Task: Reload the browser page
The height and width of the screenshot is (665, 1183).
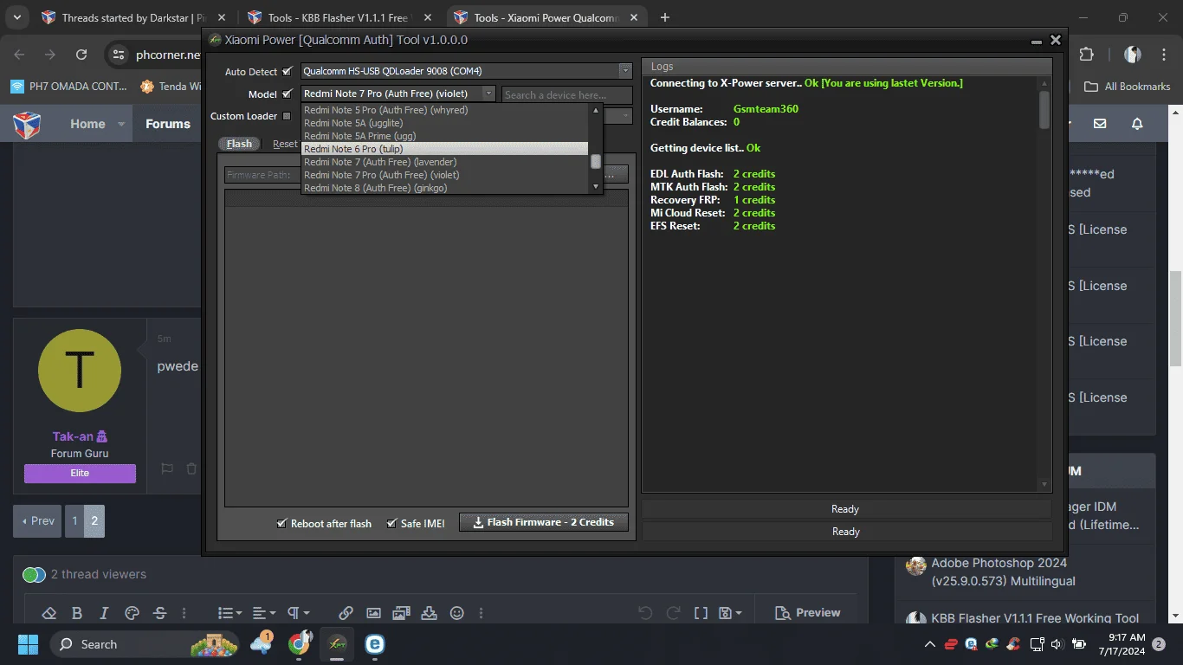Action: 81,55
